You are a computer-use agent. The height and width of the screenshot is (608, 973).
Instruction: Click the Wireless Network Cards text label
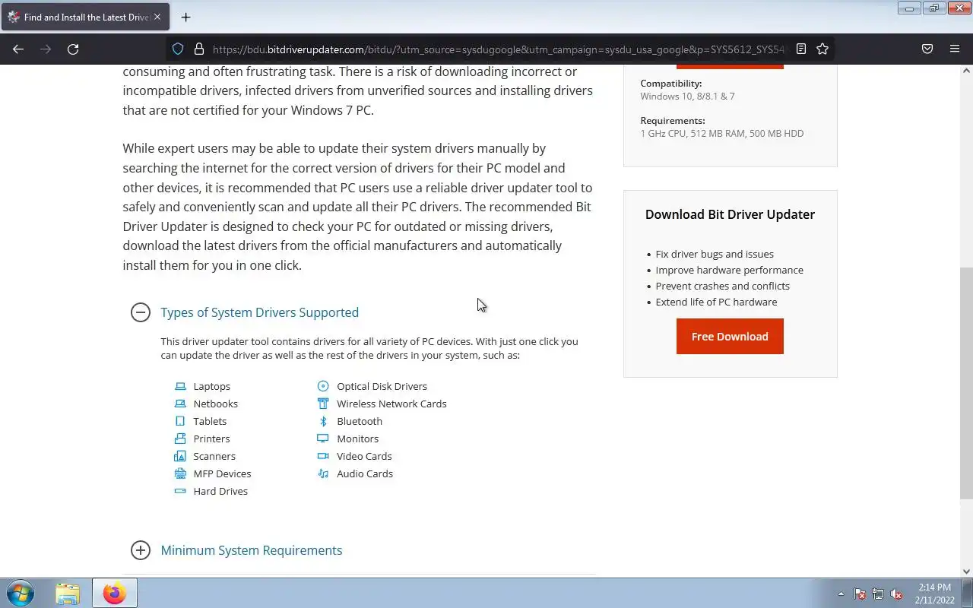tap(392, 404)
